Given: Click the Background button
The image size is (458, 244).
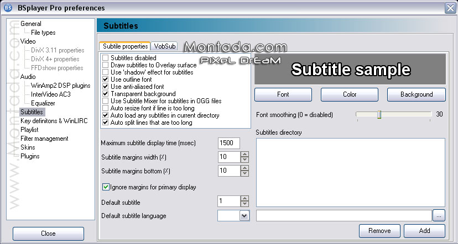Looking at the screenshot, I should point(417,94).
